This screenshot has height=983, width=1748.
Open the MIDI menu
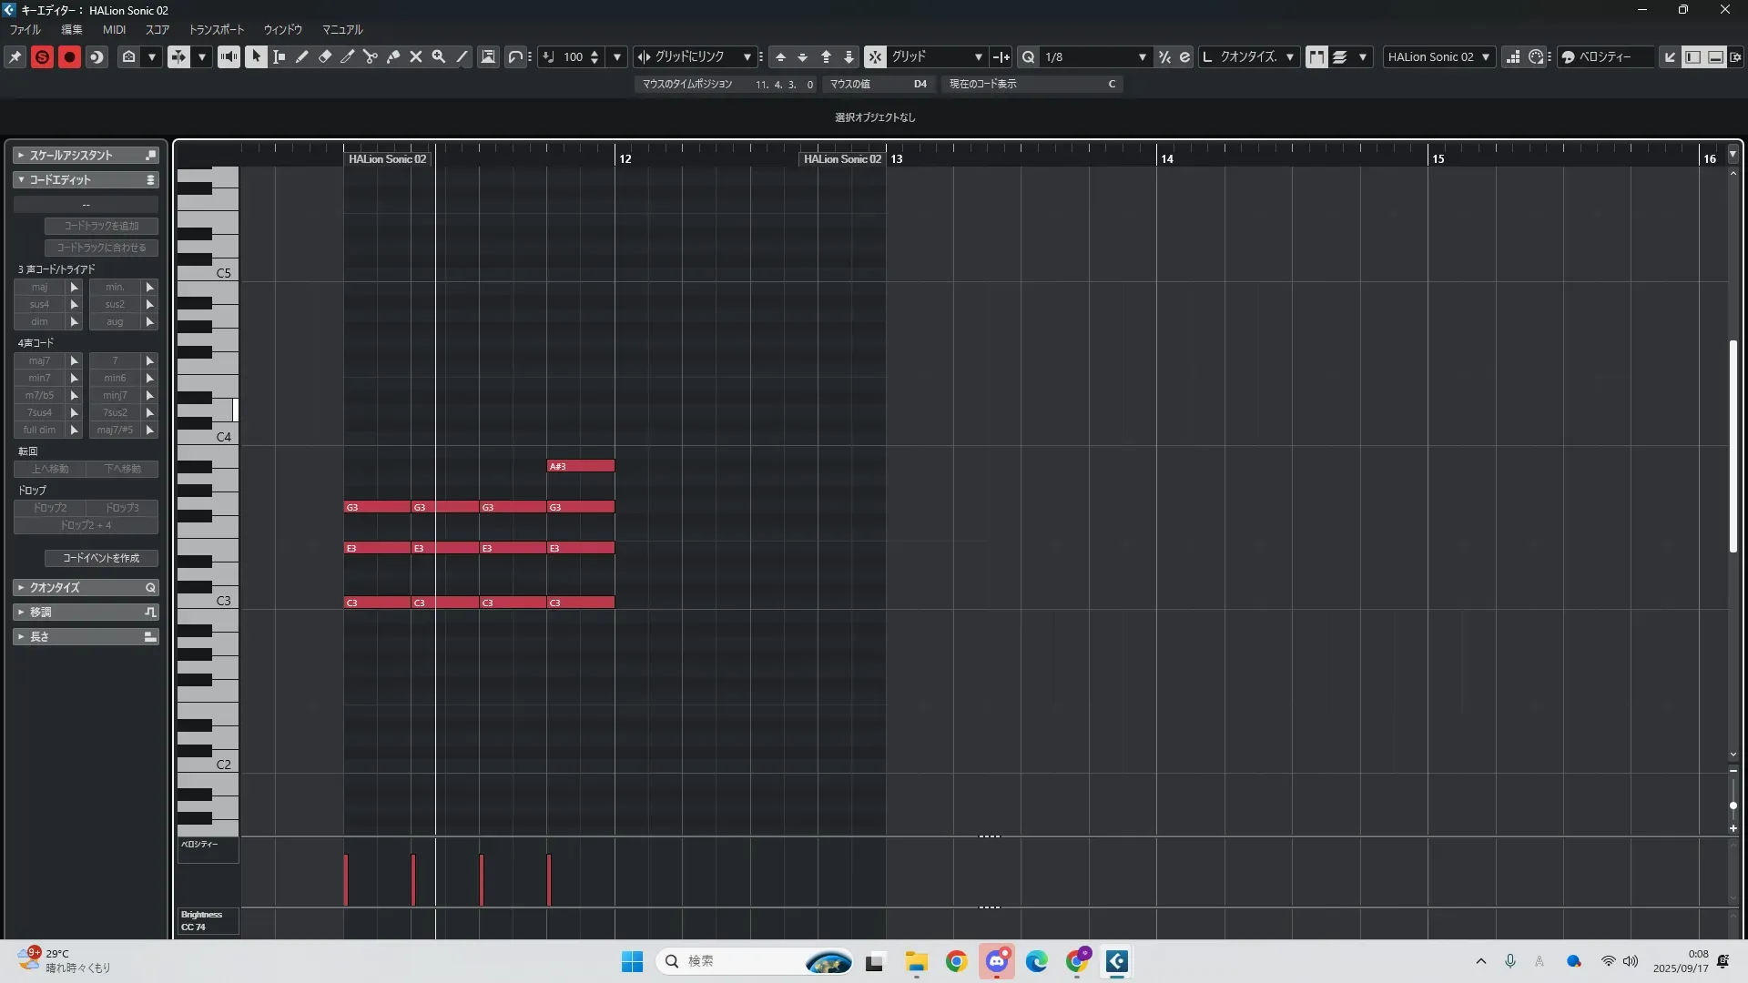(x=114, y=30)
